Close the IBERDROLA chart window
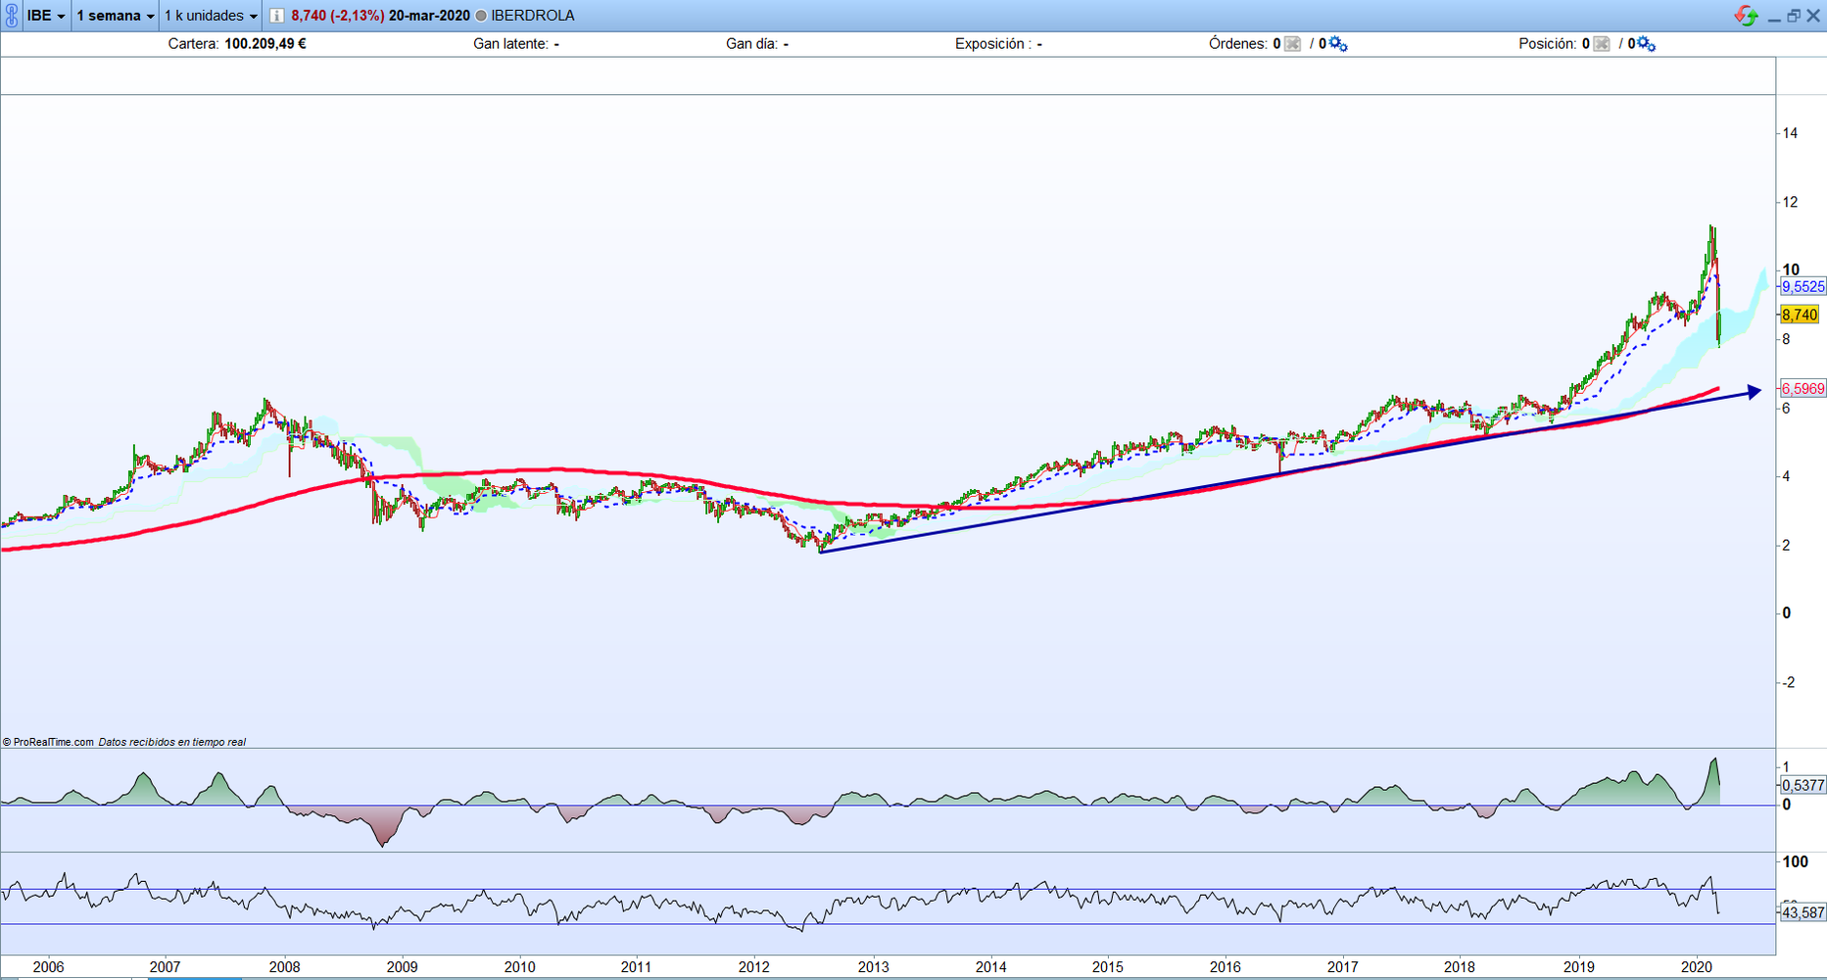Viewport: 1827px width, 980px height. pos(1813,16)
